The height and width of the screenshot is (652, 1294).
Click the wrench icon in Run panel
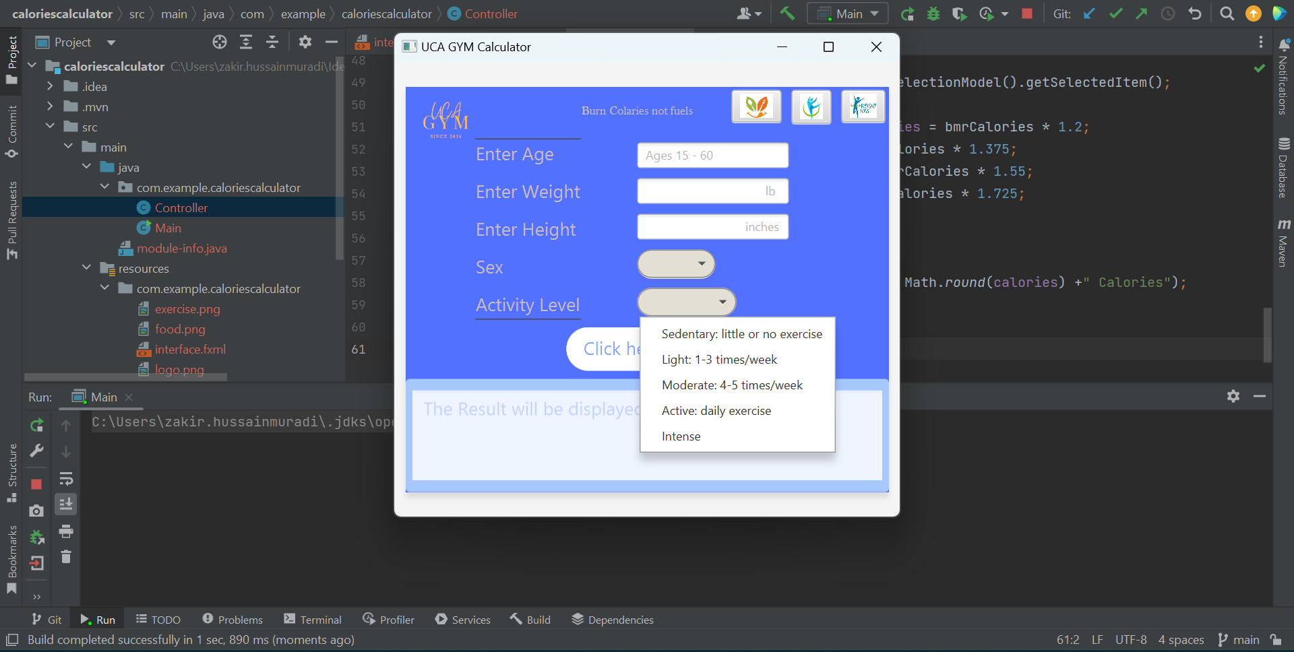37,451
